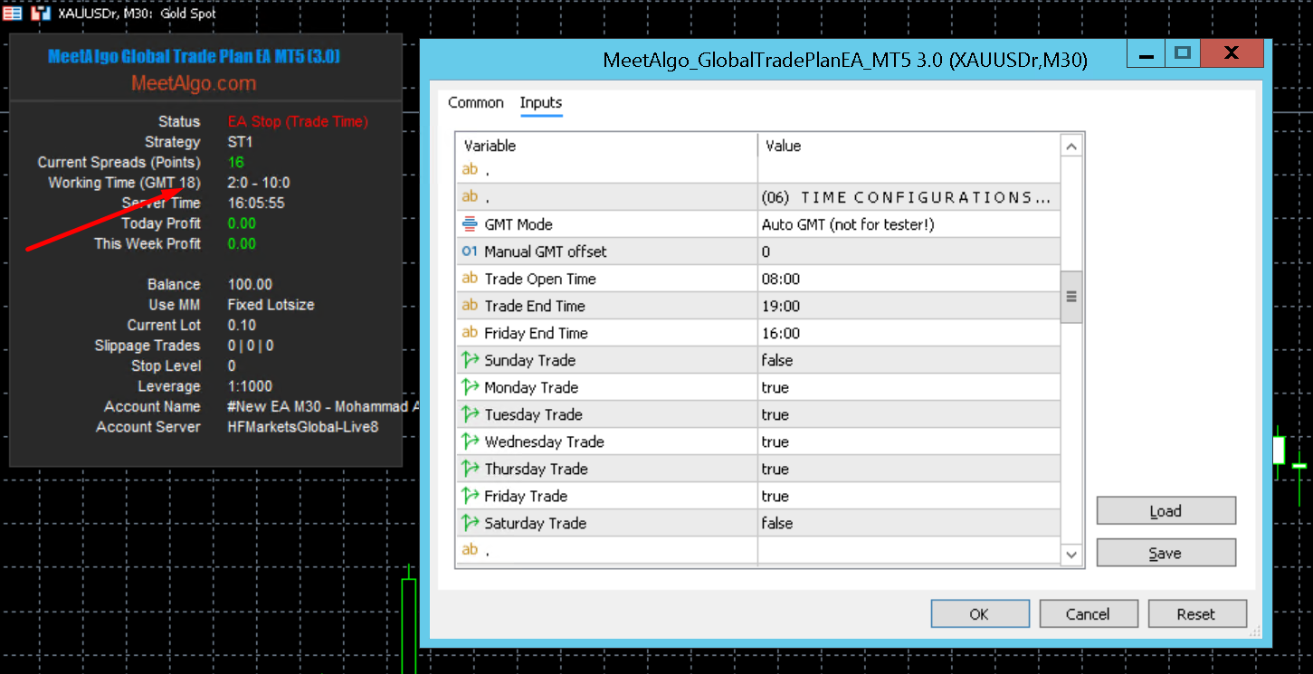Select the Inputs tab
Viewport: 1313px width, 674px height.
click(541, 102)
